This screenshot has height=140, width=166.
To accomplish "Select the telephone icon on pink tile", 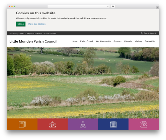I will (x=144, y=124).
